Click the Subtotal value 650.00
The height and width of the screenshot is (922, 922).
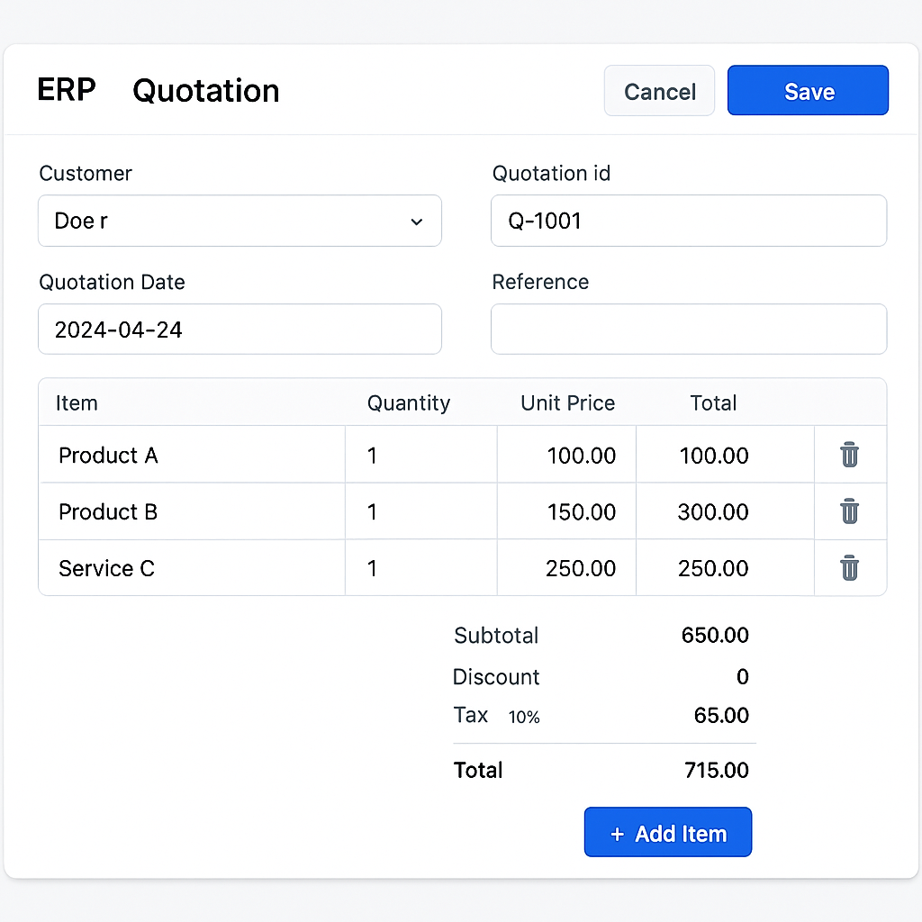[x=715, y=635]
